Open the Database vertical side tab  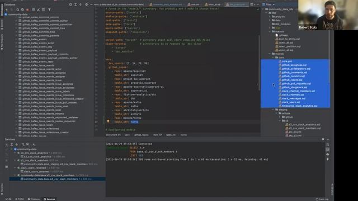click(x=2, y=9)
